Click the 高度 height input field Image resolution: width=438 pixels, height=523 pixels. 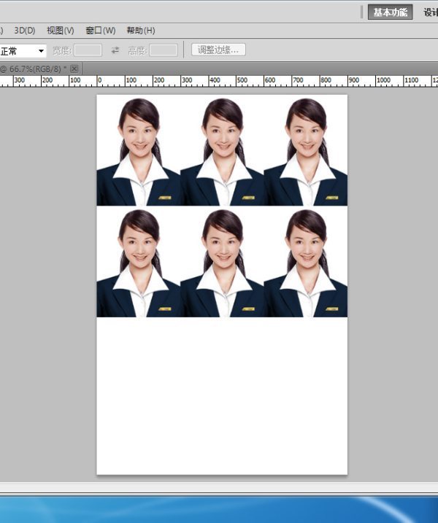(164, 50)
